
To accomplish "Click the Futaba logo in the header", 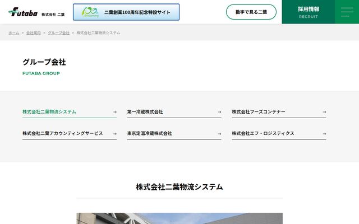I will (23, 12).
